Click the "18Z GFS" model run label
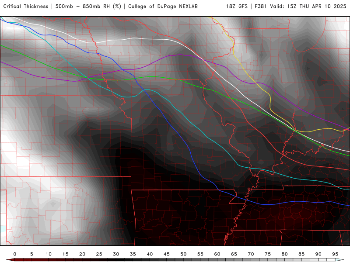 coord(237,7)
